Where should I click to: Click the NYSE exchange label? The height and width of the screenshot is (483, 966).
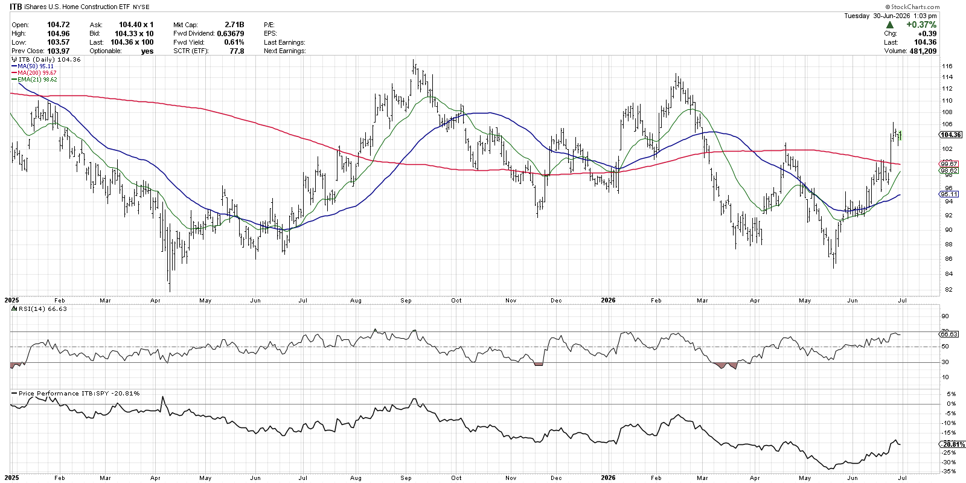[141, 7]
